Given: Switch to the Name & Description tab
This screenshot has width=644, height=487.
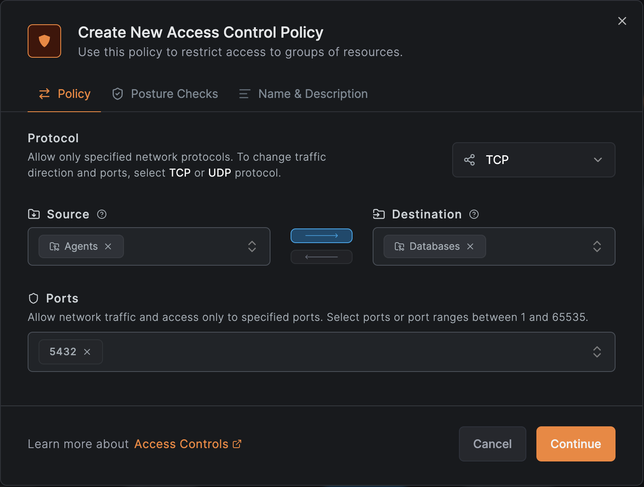Looking at the screenshot, I should tap(303, 94).
